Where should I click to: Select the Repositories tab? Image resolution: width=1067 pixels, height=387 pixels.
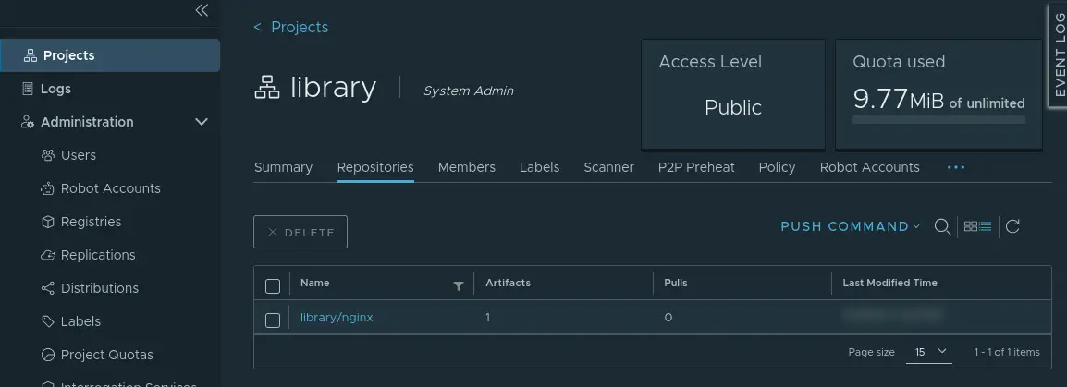click(375, 167)
